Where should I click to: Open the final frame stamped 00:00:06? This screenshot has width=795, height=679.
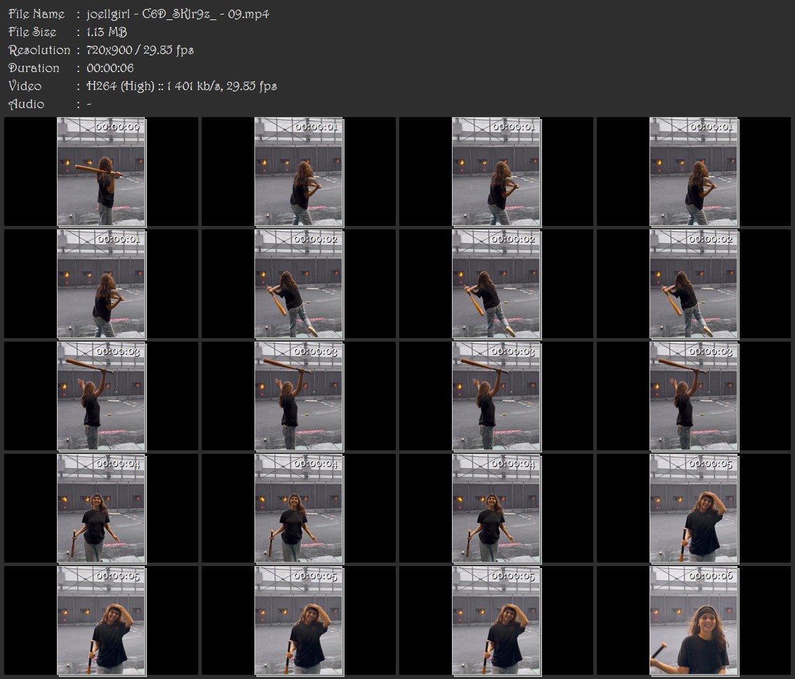pyautogui.click(x=694, y=621)
